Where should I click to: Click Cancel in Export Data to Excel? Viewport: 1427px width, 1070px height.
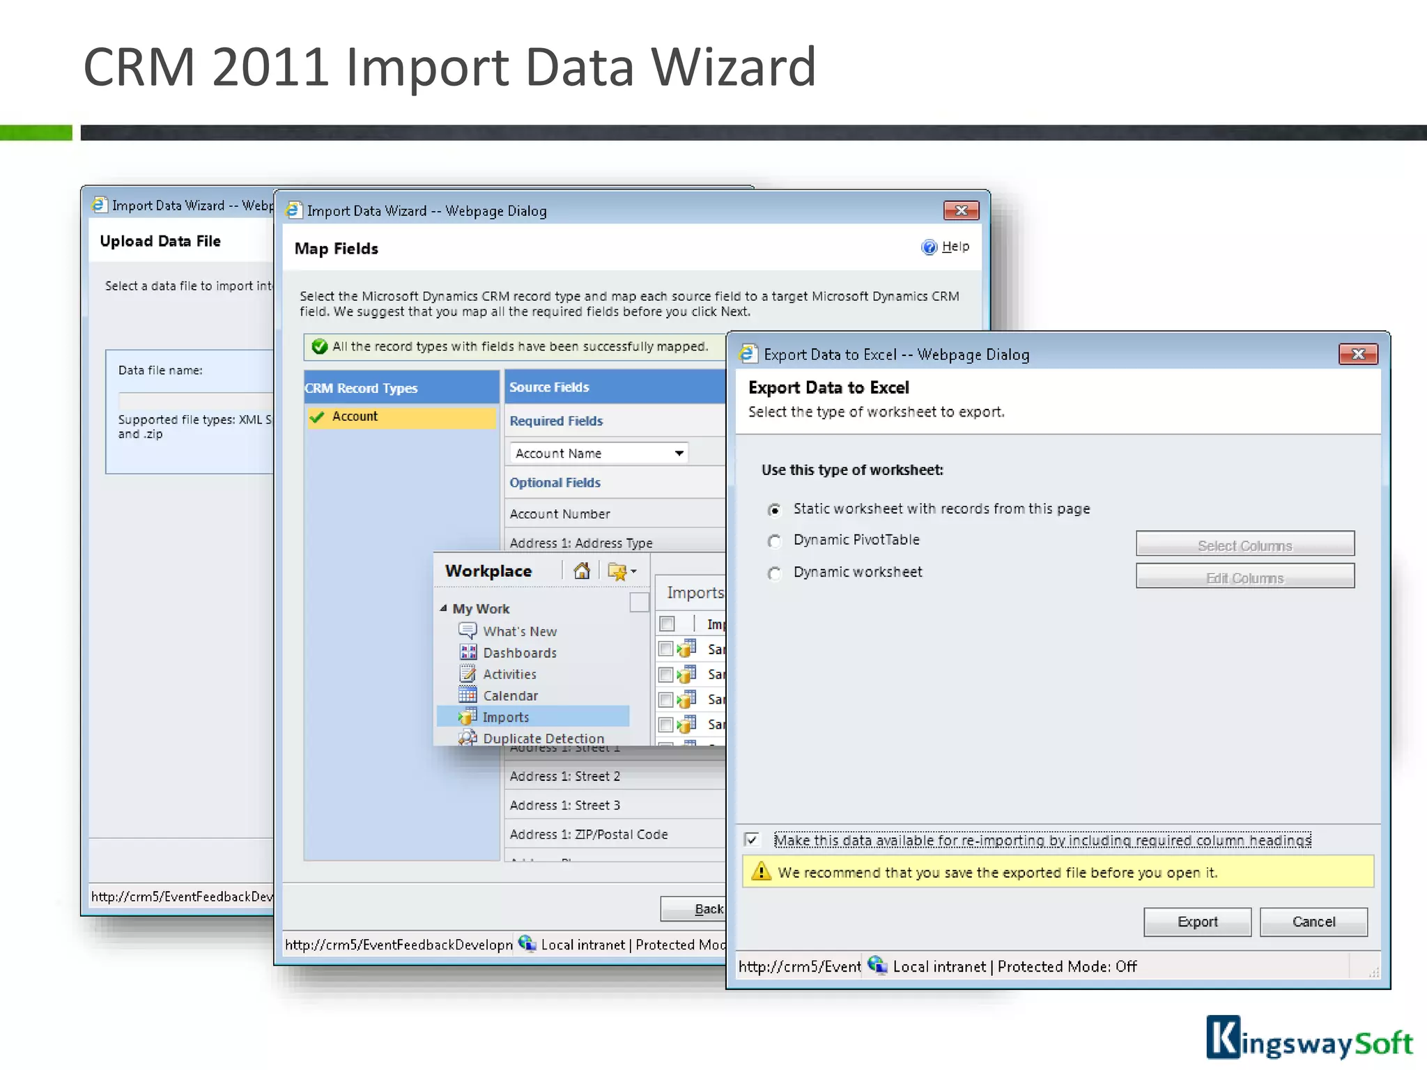(1313, 922)
